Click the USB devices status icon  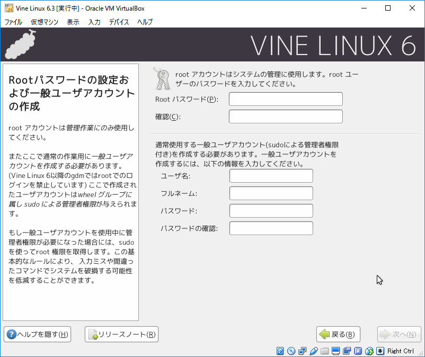click(x=313, y=351)
